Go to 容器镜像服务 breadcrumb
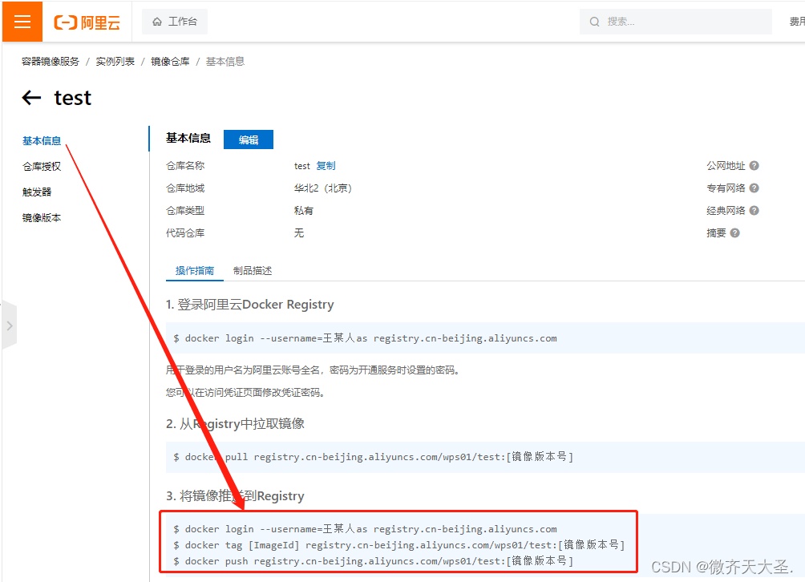The height and width of the screenshot is (582, 805). tap(51, 62)
